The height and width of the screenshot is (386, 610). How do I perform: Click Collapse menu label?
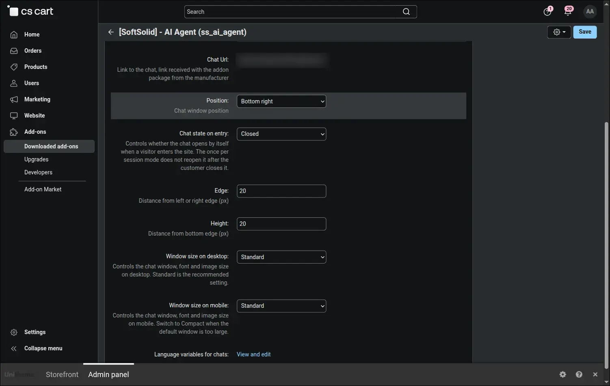pos(43,348)
